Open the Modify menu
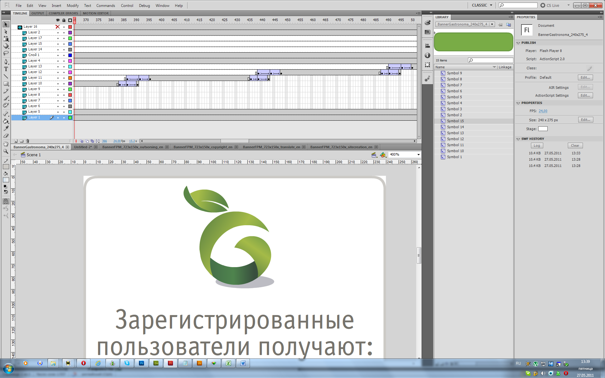Screen dimensions: 605x378 click(x=72, y=5)
